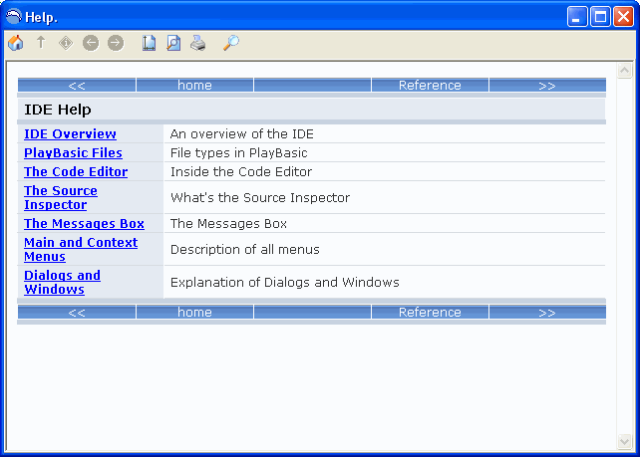Screen dimensions: 640x457
Task: Click the top '>>' next navigation button
Action: [x=547, y=86]
